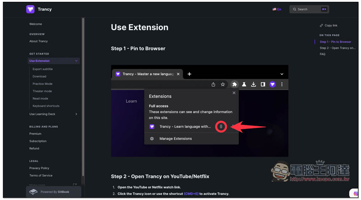
Task: Open the En language selector
Action: [x=277, y=9]
